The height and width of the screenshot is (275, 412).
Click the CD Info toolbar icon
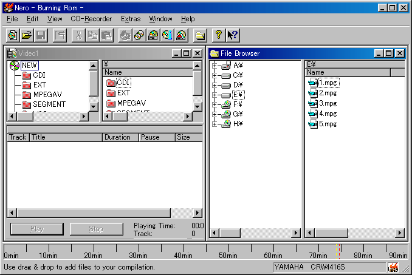click(x=167, y=35)
